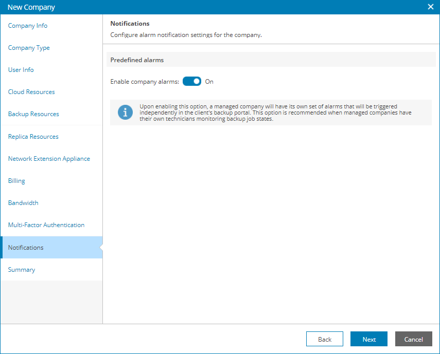Open Multi-Factor Authentication step
440x354 pixels.
click(46, 225)
